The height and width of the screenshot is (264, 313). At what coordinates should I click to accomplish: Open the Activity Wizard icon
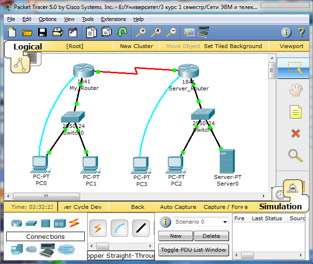click(73, 32)
